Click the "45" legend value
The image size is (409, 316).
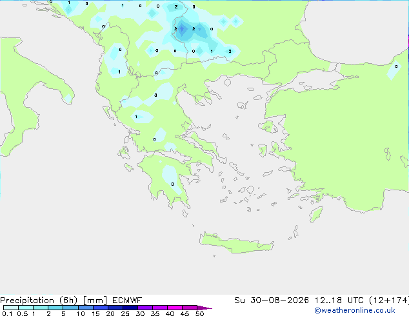click(x=185, y=313)
